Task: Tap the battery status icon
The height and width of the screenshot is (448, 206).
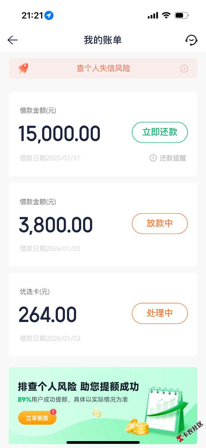Action: (x=181, y=16)
